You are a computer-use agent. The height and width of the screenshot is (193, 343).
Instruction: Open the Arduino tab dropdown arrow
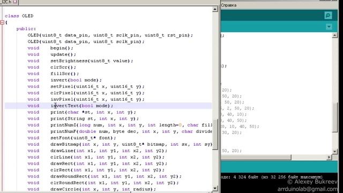329,27
